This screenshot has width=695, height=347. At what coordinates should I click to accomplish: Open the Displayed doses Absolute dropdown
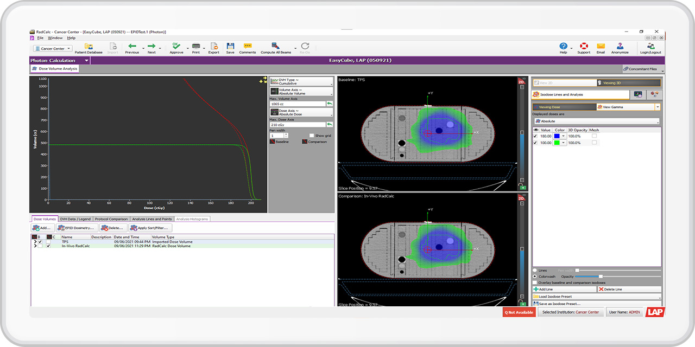597,121
